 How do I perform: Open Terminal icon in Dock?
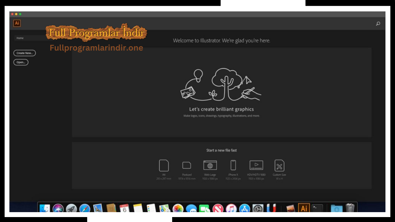click(x=317, y=208)
